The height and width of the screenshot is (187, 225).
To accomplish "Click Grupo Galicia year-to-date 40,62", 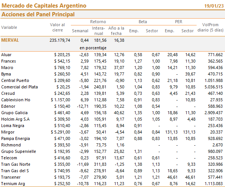I will [119, 113].
